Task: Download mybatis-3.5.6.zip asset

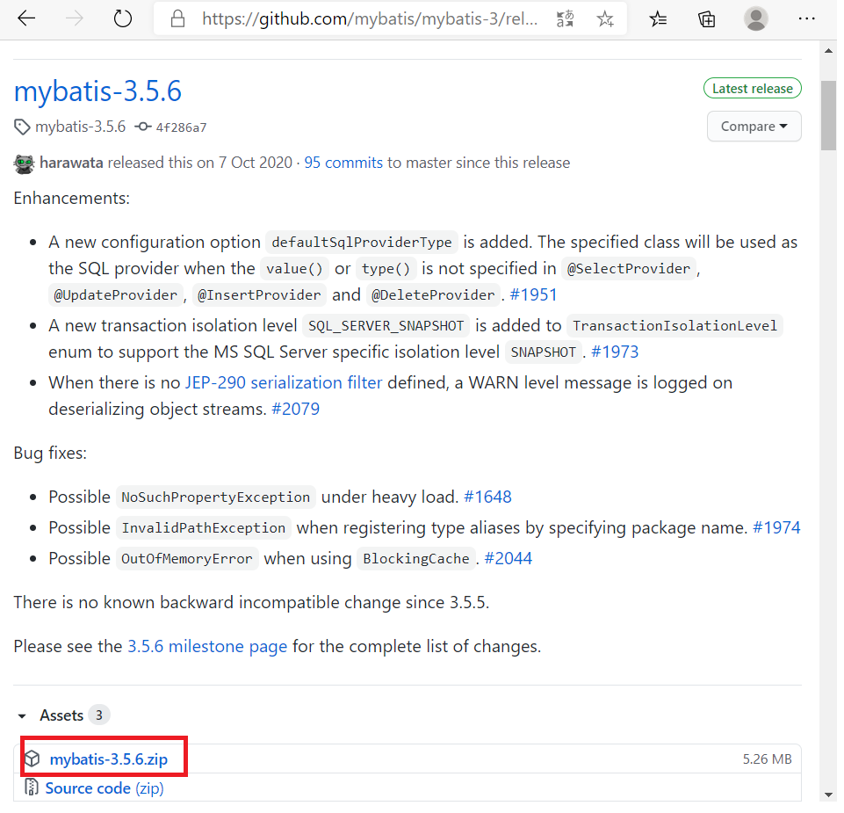Action: pyautogui.click(x=108, y=759)
